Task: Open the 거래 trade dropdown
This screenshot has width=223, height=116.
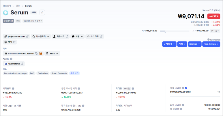Action: (182, 44)
